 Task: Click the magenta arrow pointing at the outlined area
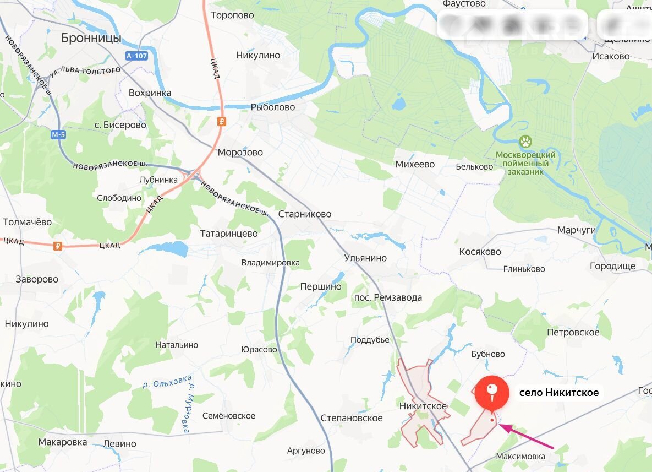[x=527, y=436]
